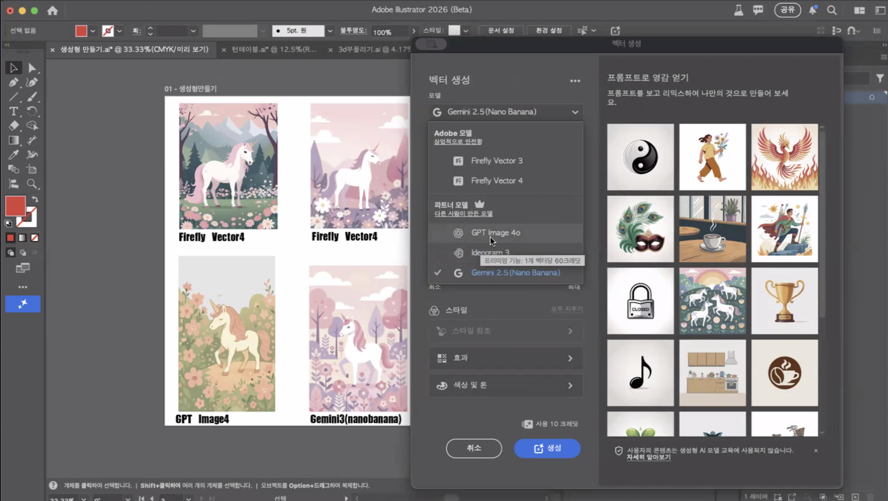Click the blue 생성 generate button
Image resolution: width=888 pixels, height=501 pixels.
[x=547, y=448]
